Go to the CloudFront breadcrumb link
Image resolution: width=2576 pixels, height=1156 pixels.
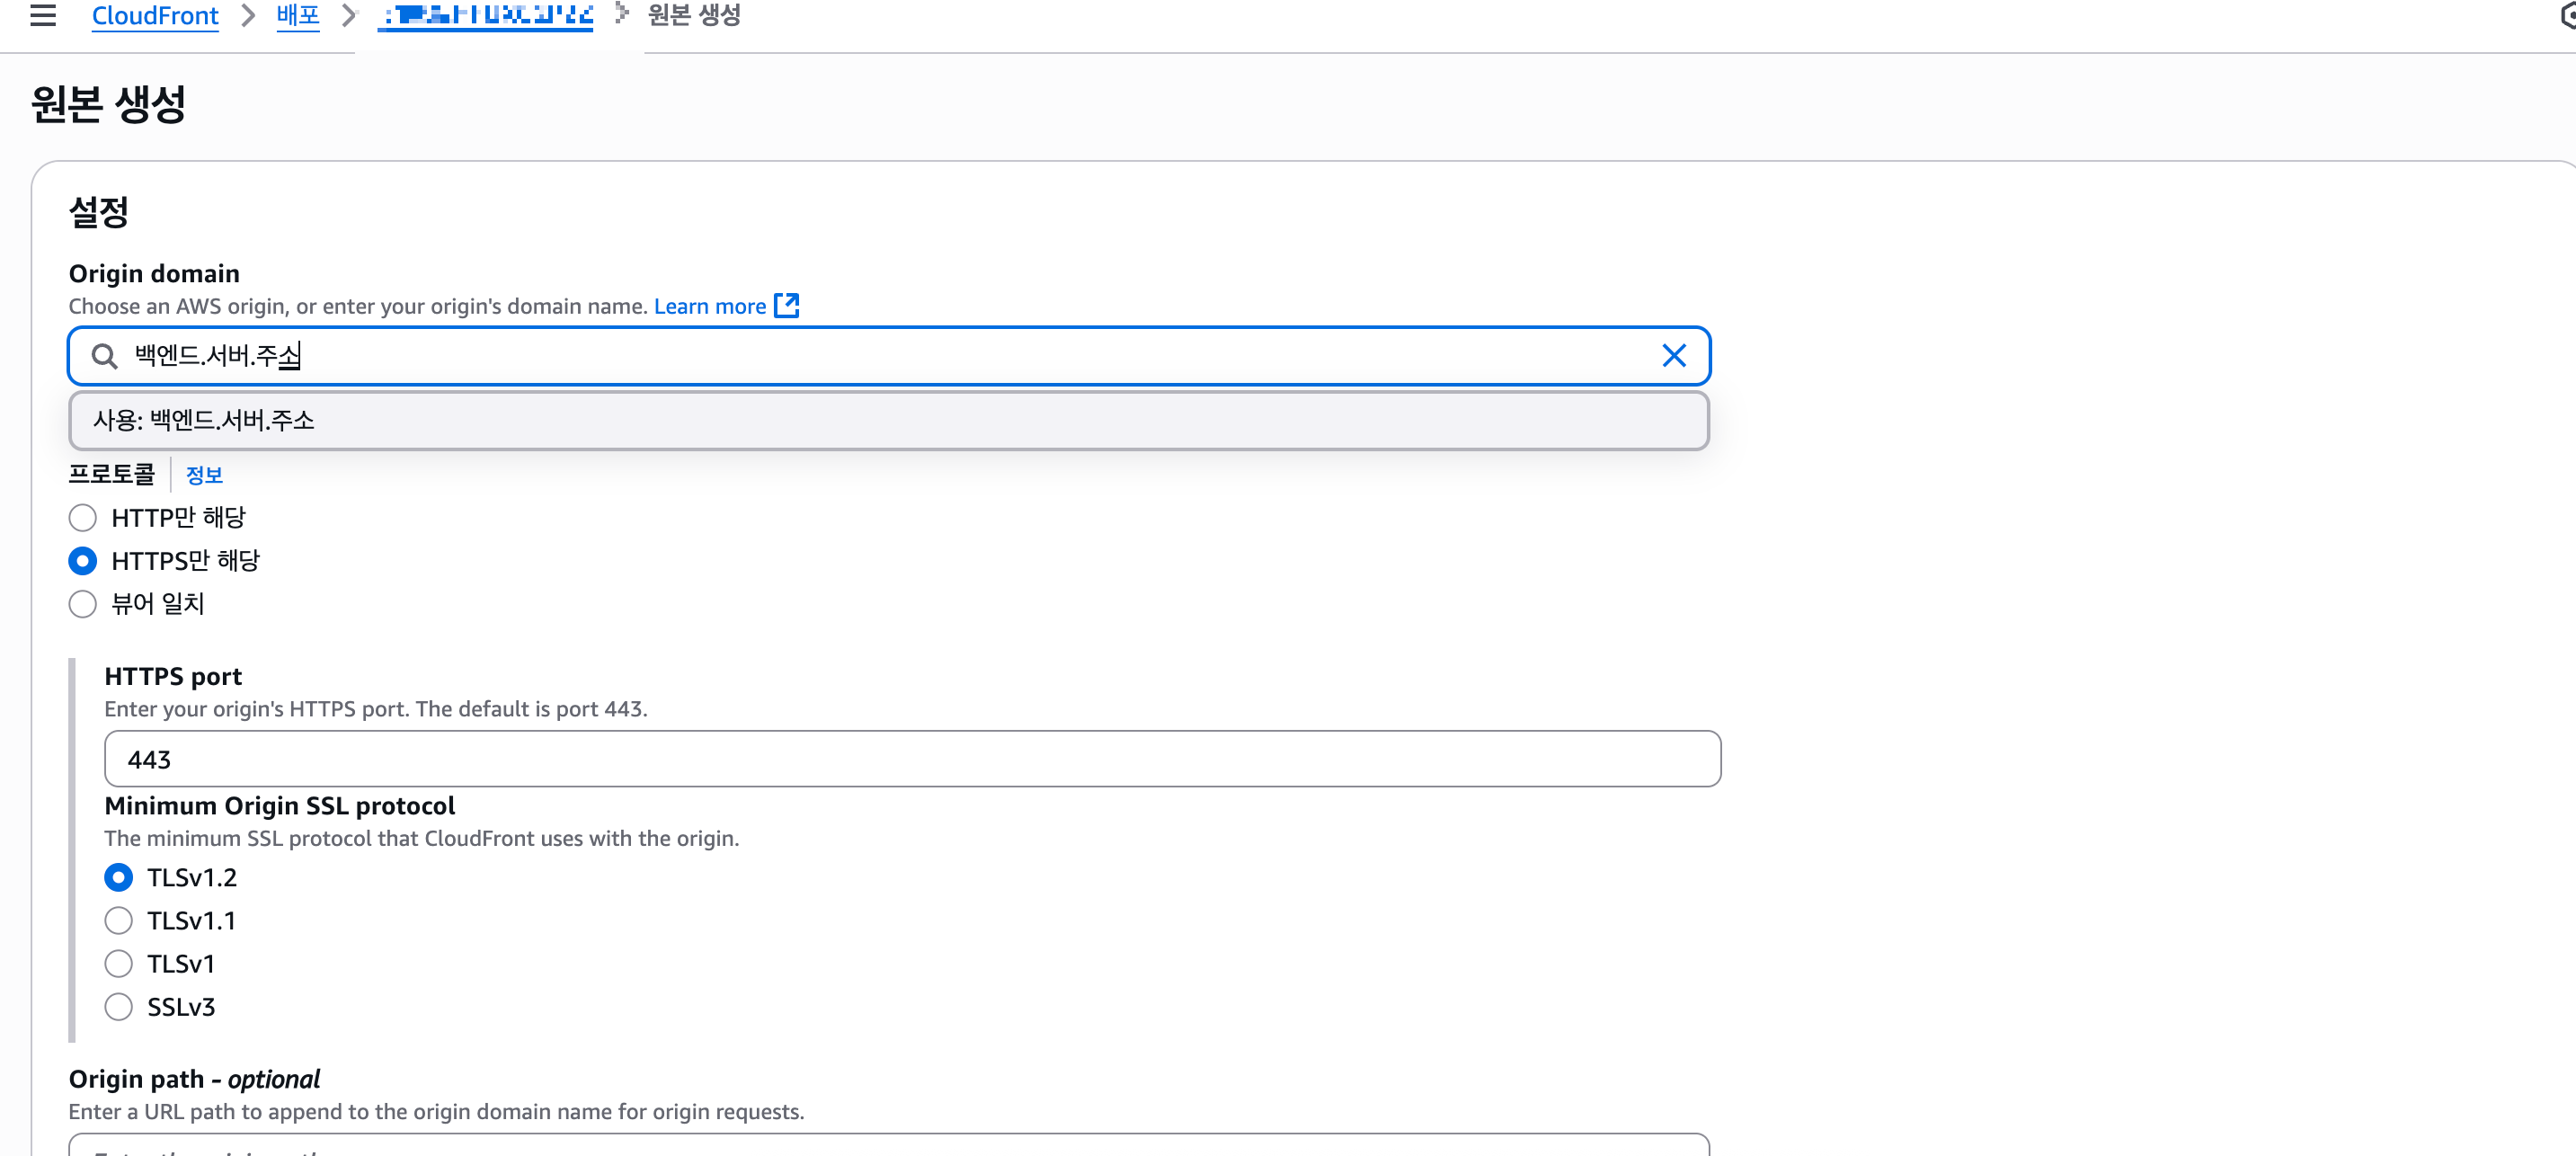pyautogui.click(x=155, y=16)
